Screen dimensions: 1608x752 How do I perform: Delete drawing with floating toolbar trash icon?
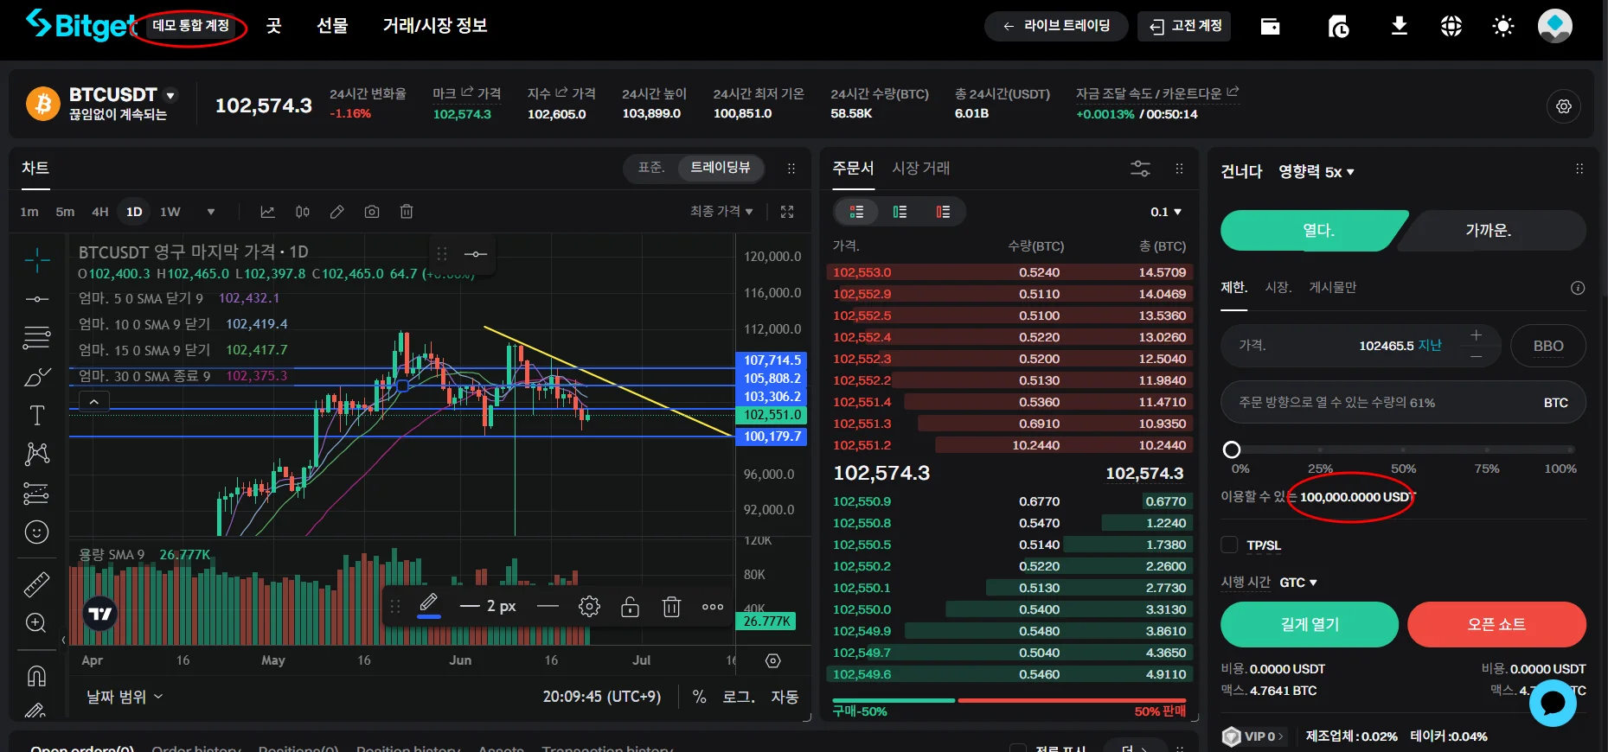[671, 607]
